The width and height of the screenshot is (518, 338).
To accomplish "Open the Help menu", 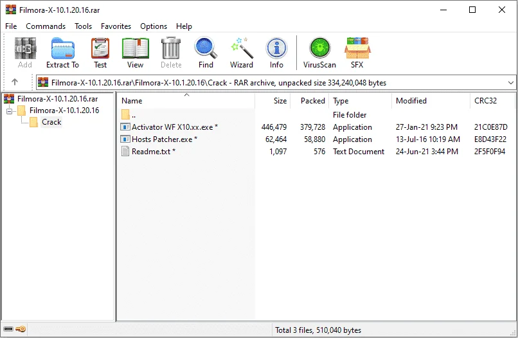I will (x=184, y=26).
